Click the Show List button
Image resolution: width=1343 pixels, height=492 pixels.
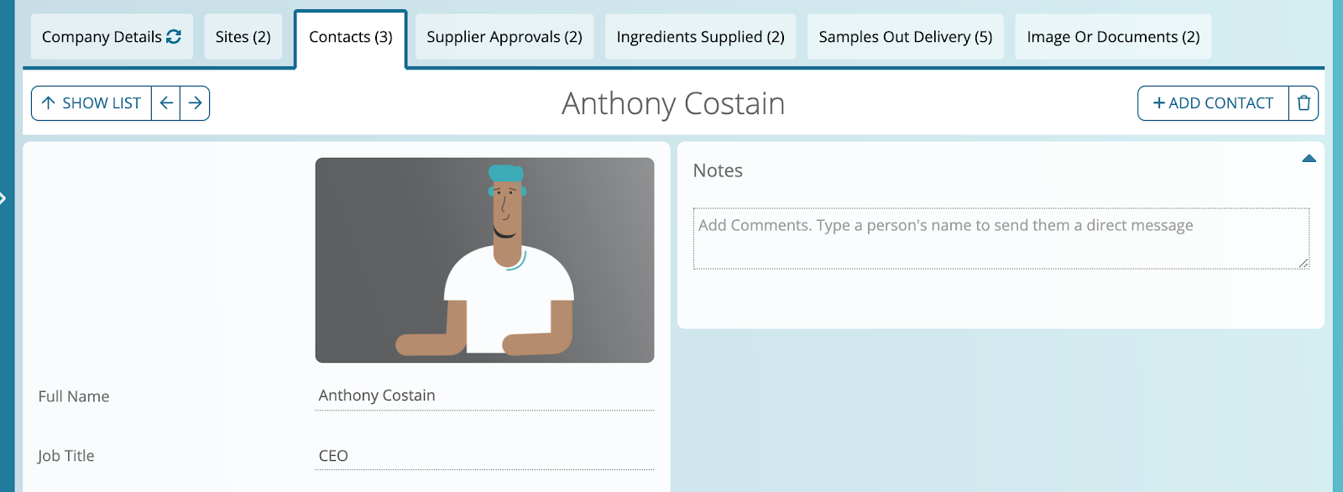pyautogui.click(x=91, y=103)
